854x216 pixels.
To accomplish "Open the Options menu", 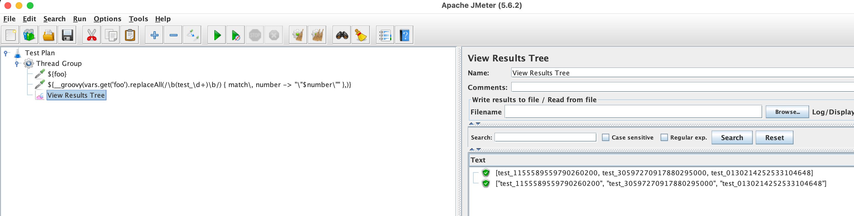I will pyautogui.click(x=107, y=19).
